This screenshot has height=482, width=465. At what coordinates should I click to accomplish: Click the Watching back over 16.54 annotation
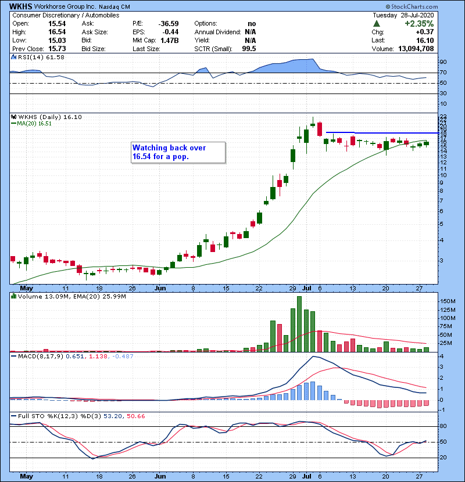(x=178, y=153)
